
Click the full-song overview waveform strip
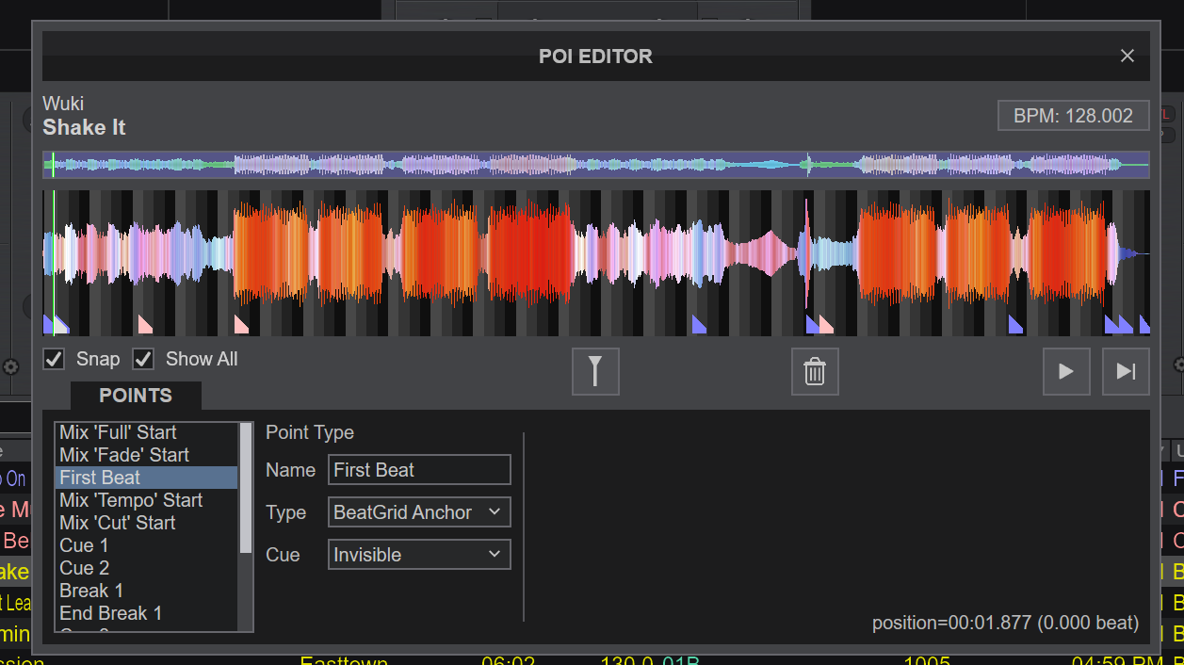click(595, 165)
